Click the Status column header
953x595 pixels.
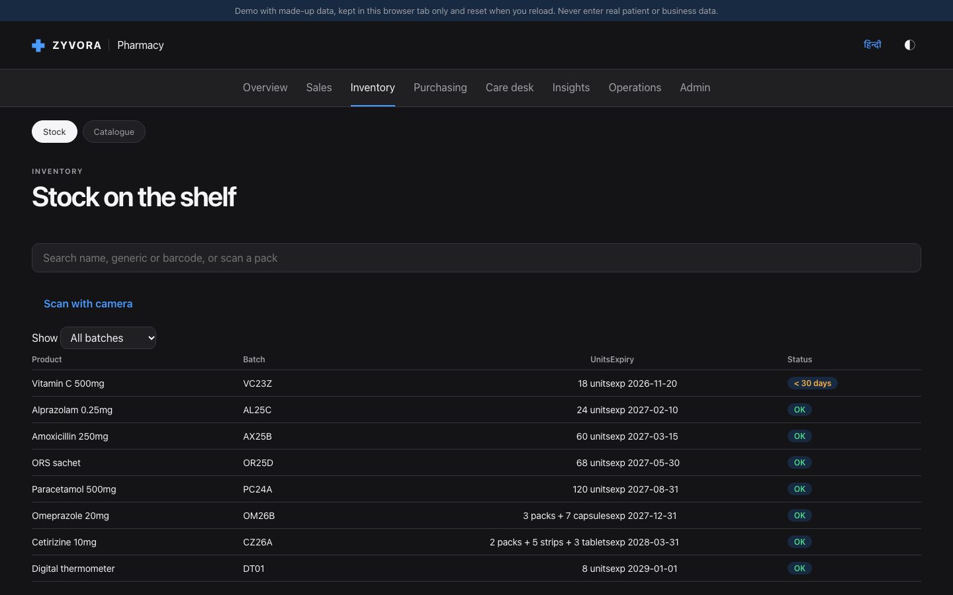pyautogui.click(x=799, y=360)
